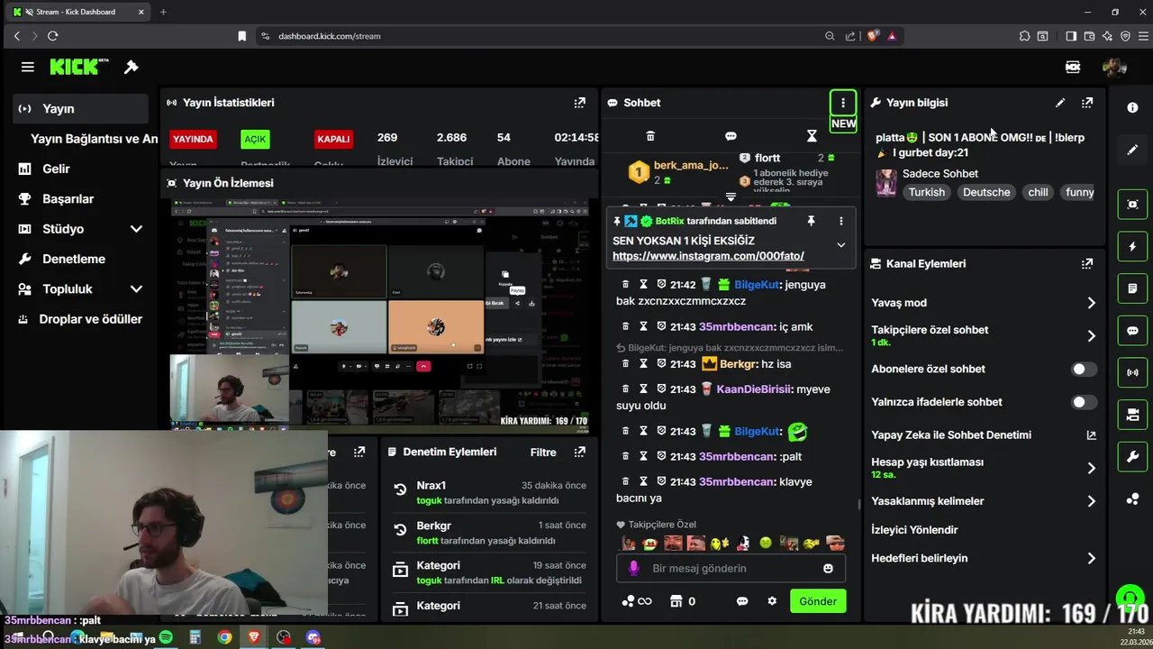The image size is (1153, 649).
Task: Expand the Stüdyo sidebar section
Action: tap(136, 229)
